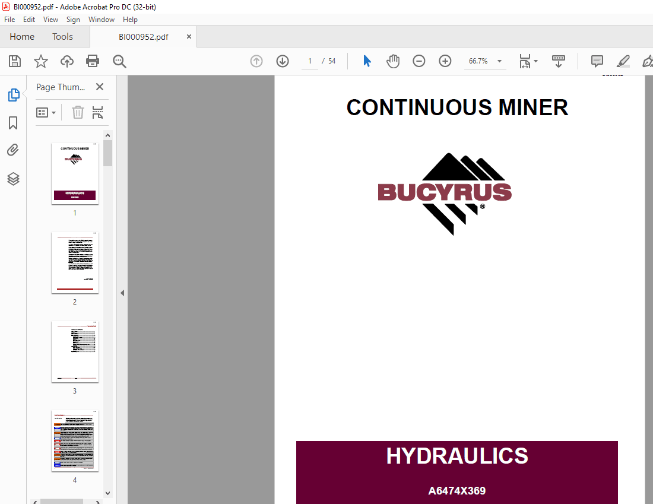653x504 pixels.
Task: Toggle the Page Thumbnails panel
Action: point(13,95)
